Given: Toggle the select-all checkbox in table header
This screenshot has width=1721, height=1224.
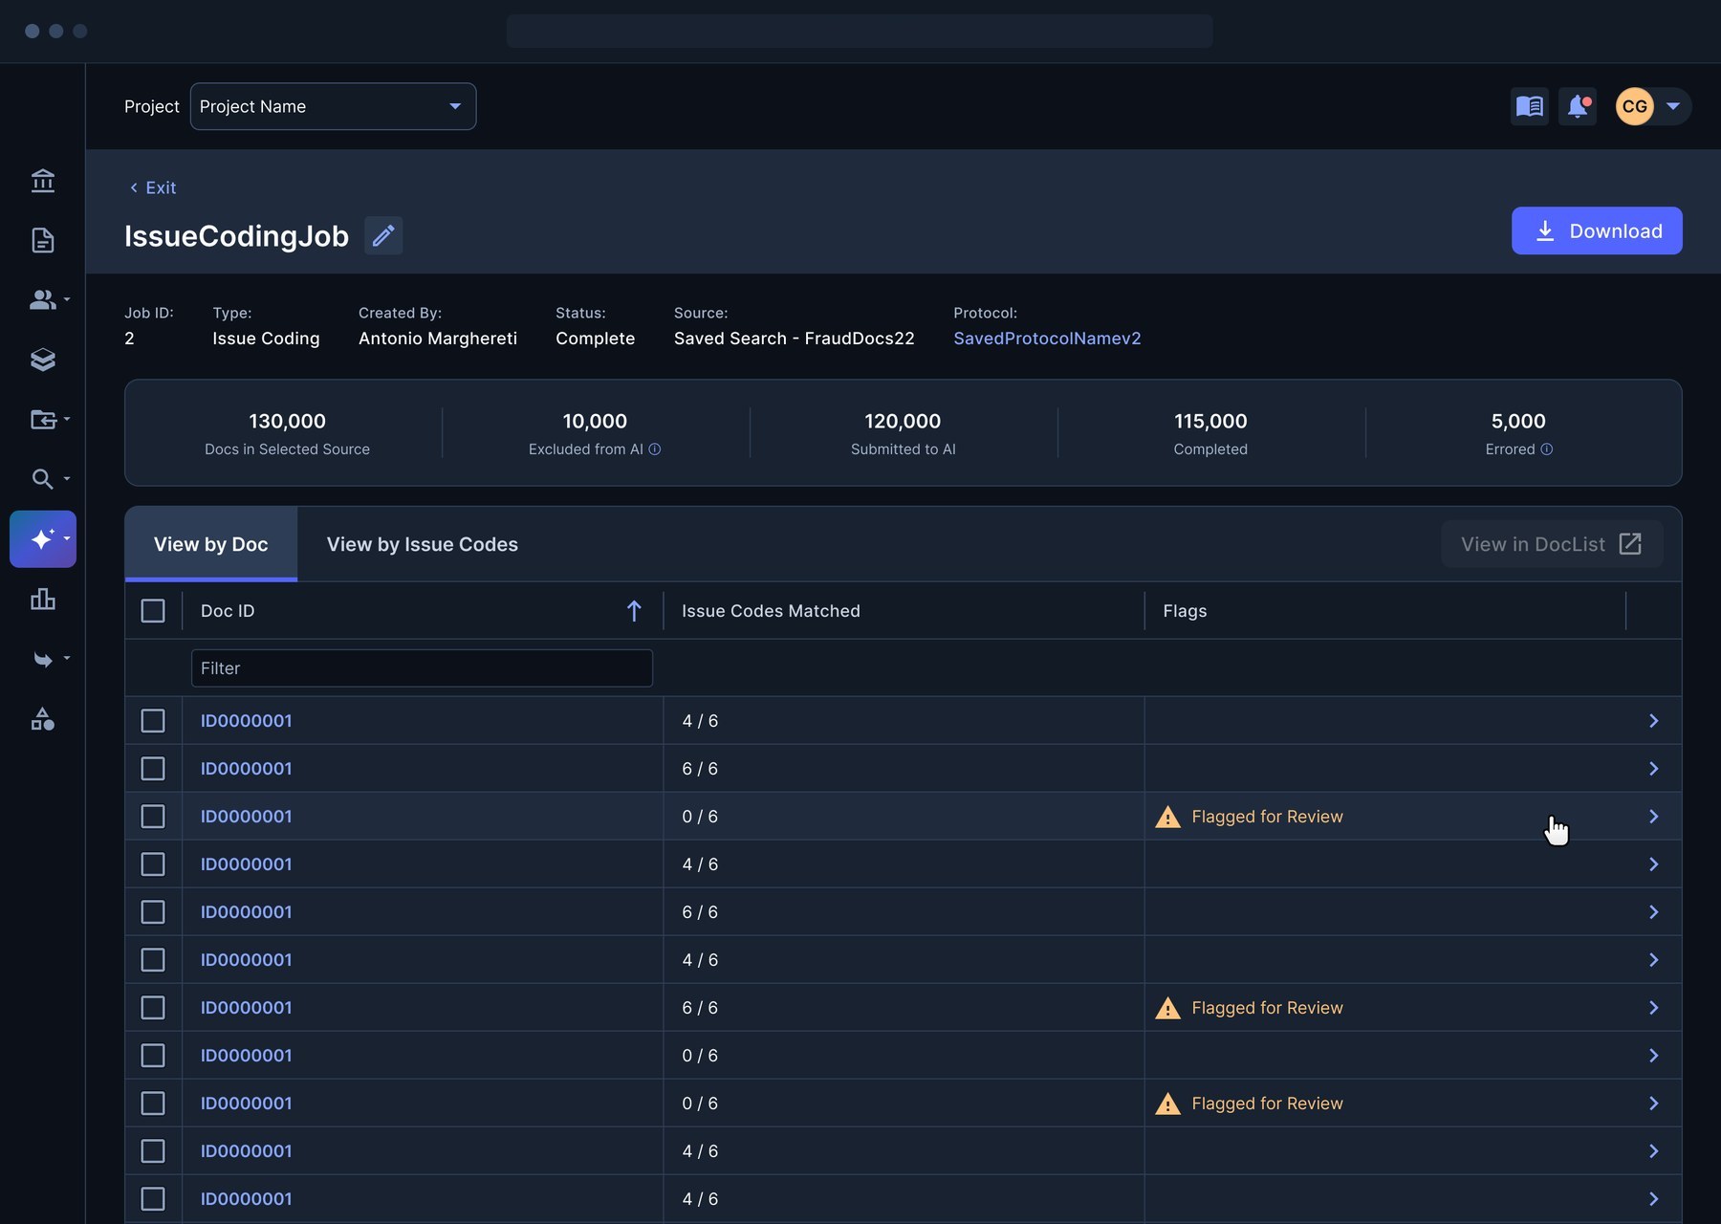Looking at the screenshot, I should (153, 611).
